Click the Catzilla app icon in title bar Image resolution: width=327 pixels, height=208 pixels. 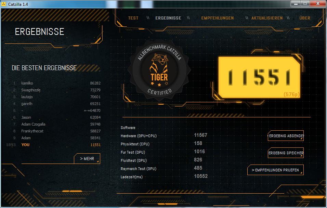point(4,4)
